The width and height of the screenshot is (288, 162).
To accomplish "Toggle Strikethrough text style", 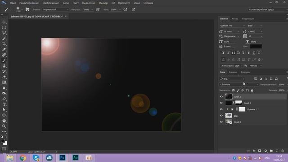I will click(x=259, y=53).
